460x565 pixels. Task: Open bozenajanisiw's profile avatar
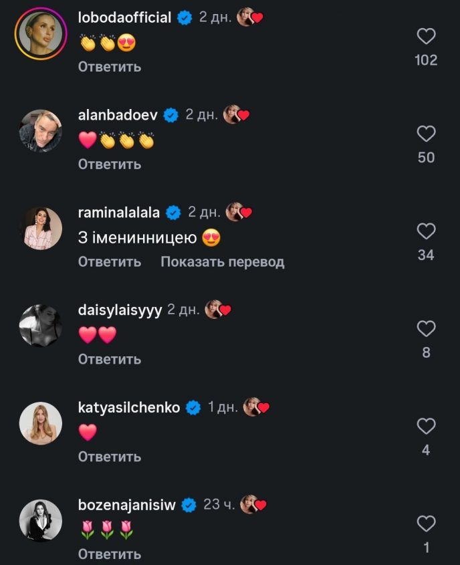pyautogui.click(x=41, y=521)
